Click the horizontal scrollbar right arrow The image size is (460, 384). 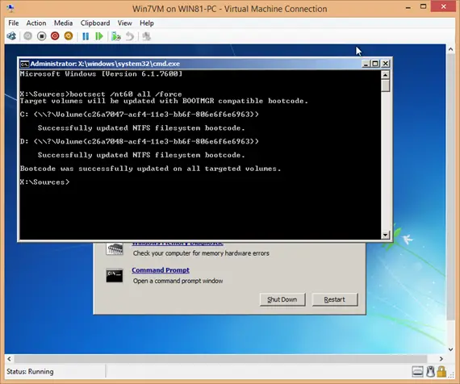441,358
